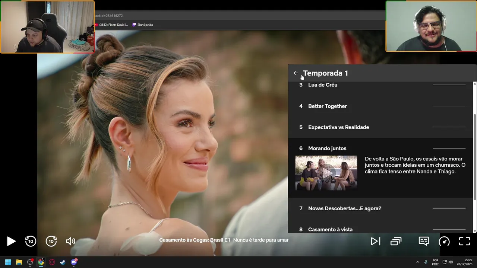The width and height of the screenshot is (477, 268).
Task: Go back from Temporada 1 list
Action: [296, 73]
